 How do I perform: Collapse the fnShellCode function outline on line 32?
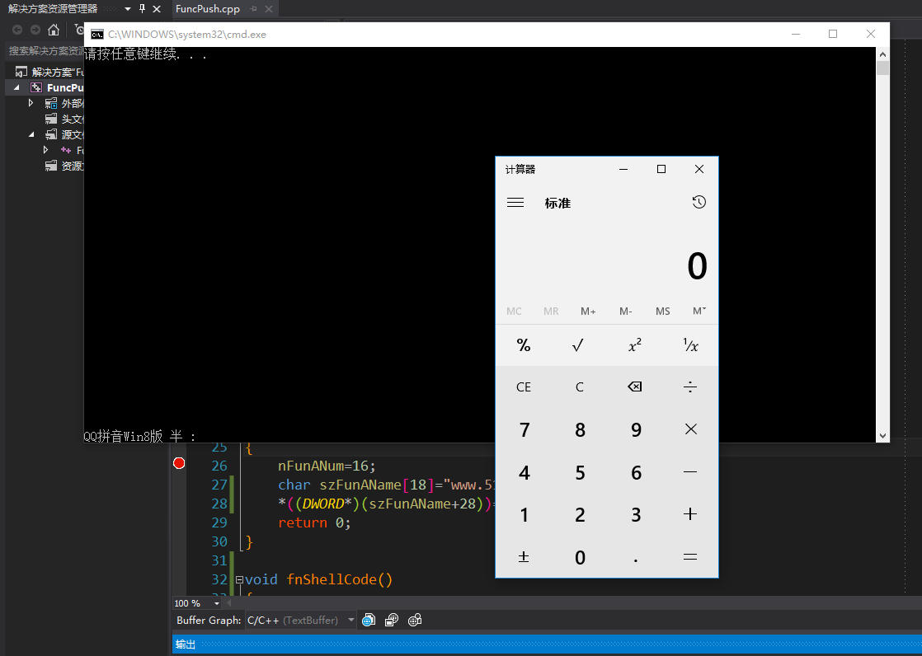click(239, 579)
